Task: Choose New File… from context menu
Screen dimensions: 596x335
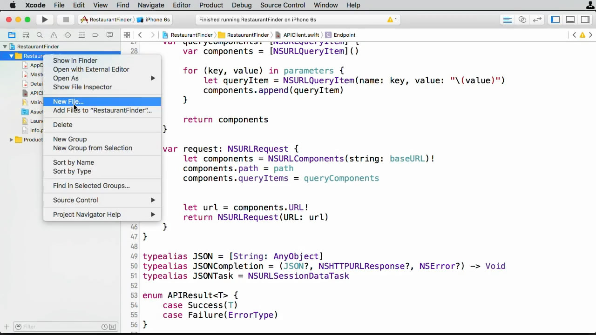Action: pos(102,101)
